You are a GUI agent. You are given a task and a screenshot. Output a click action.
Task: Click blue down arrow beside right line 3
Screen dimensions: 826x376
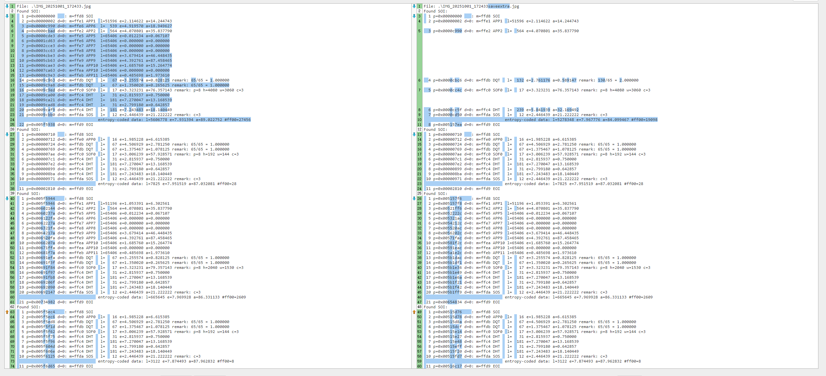[414, 16]
